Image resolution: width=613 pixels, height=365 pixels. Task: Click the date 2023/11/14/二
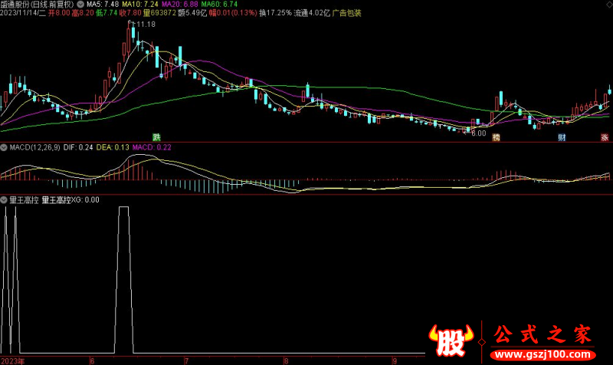(23, 13)
